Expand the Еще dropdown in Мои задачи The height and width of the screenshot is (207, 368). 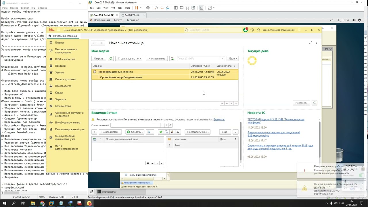[x=233, y=58]
